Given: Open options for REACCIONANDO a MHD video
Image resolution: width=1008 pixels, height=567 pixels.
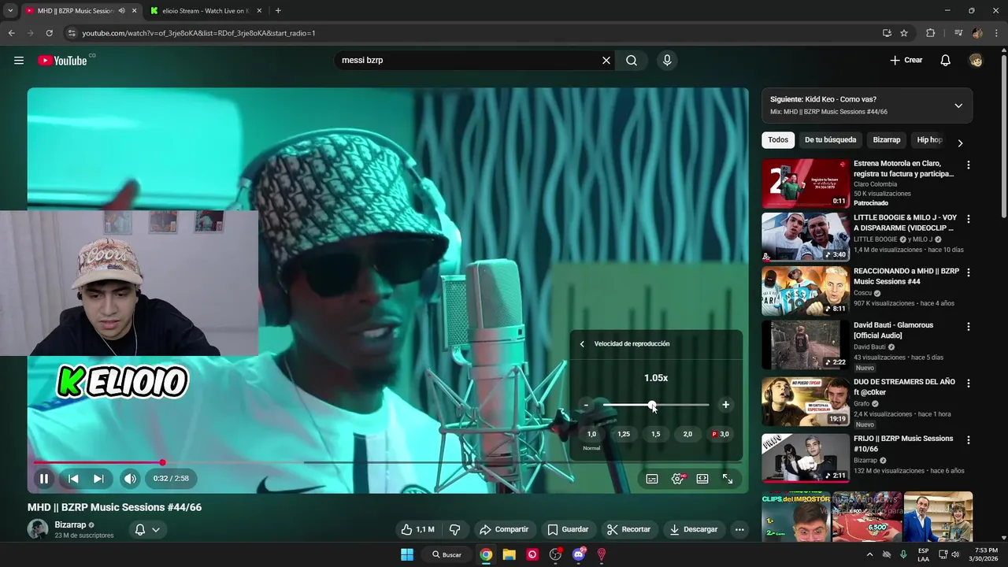Looking at the screenshot, I should coord(969,272).
